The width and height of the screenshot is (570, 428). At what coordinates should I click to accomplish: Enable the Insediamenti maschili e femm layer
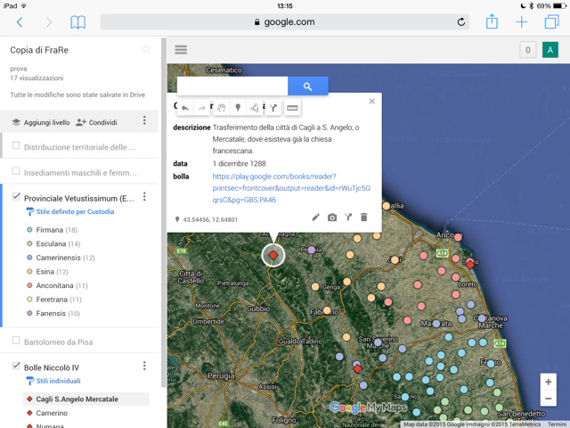[16, 171]
